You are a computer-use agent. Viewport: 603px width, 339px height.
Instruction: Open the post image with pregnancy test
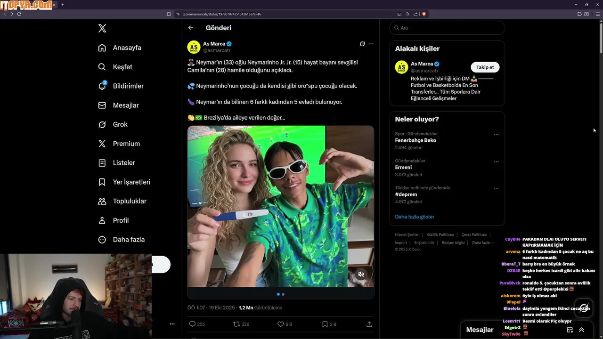[281, 206]
